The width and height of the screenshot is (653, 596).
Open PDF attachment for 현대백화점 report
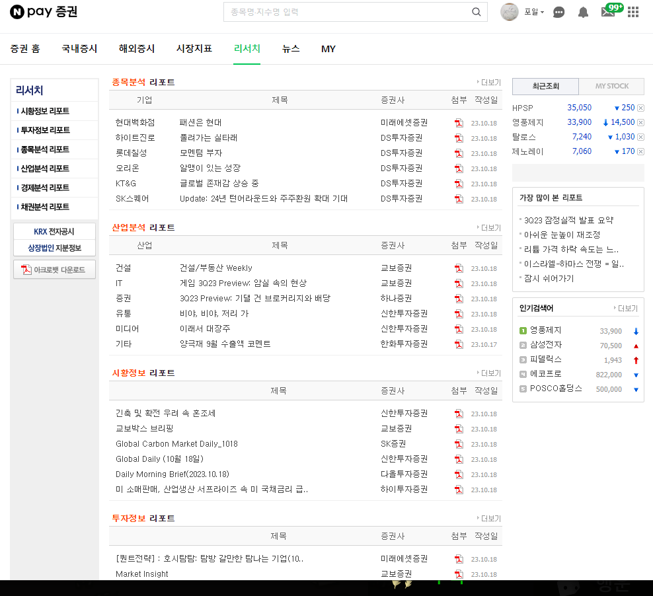pos(459,123)
